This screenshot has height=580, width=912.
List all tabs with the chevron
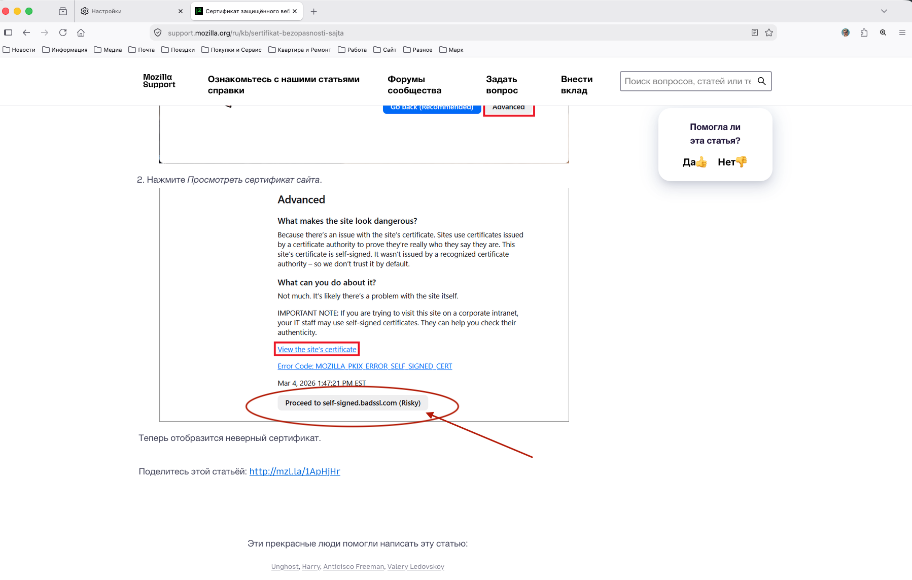[884, 11]
